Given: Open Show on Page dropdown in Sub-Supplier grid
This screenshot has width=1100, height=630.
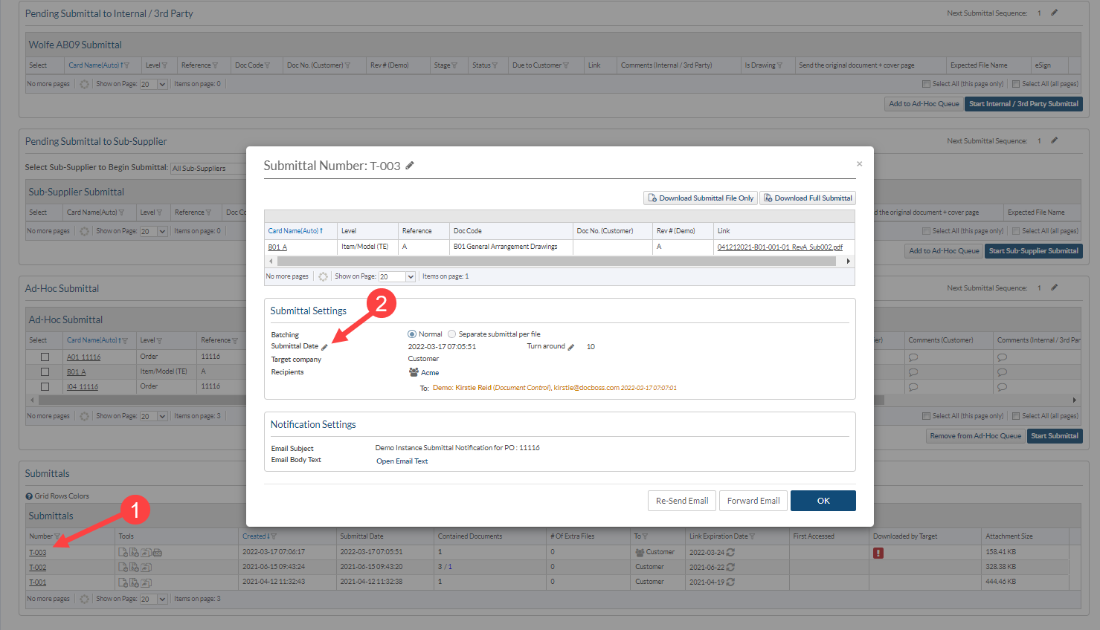Looking at the screenshot, I should click(x=154, y=231).
